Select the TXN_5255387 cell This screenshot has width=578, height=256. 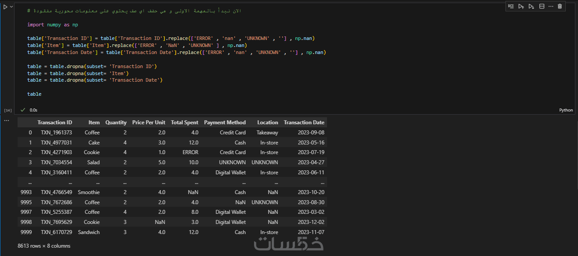point(56,212)
